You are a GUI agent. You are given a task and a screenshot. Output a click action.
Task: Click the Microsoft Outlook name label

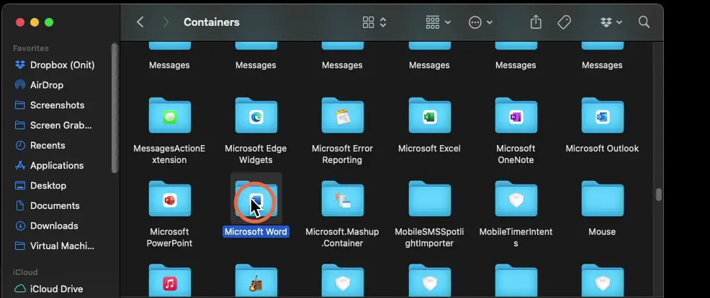pos(602,148)
